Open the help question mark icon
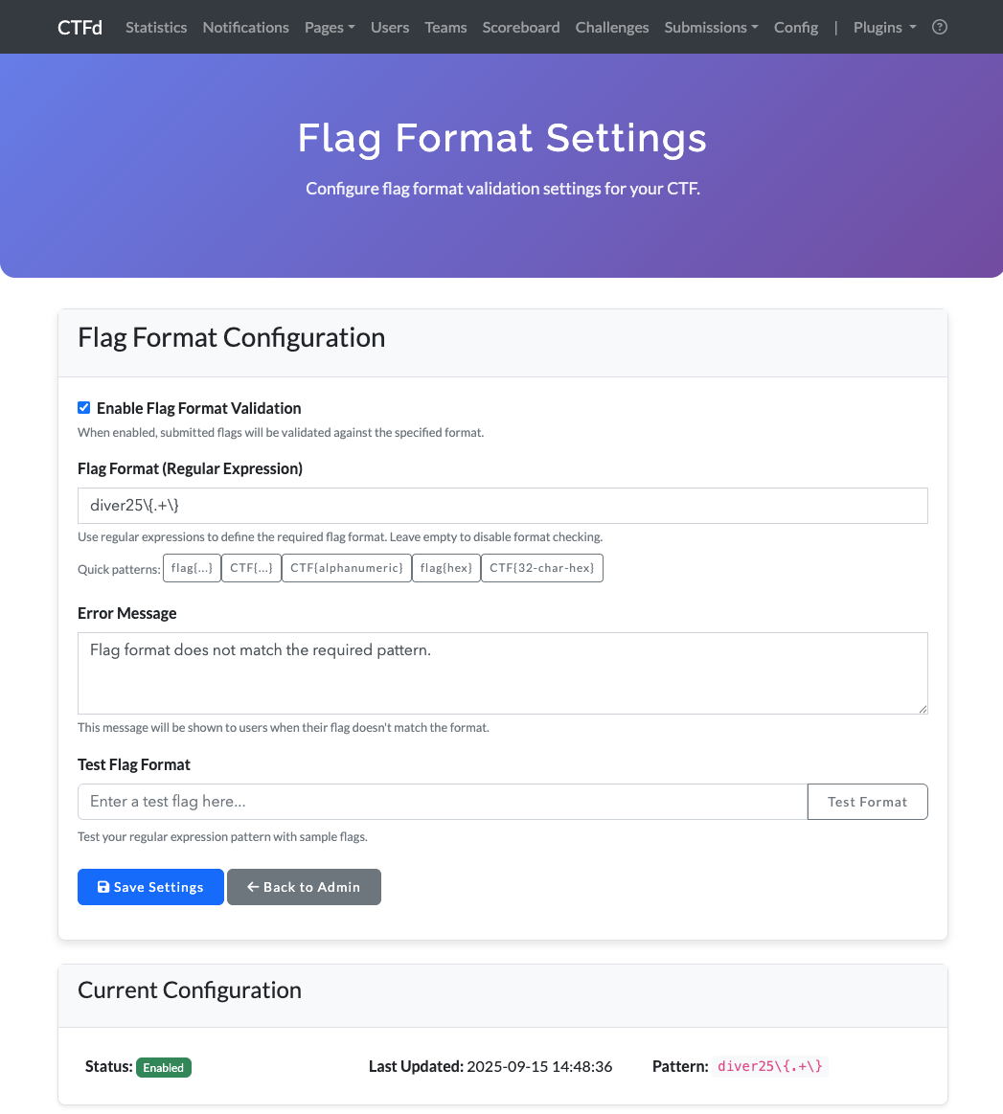1003x1114 pixels. click(x=939, y=27)
